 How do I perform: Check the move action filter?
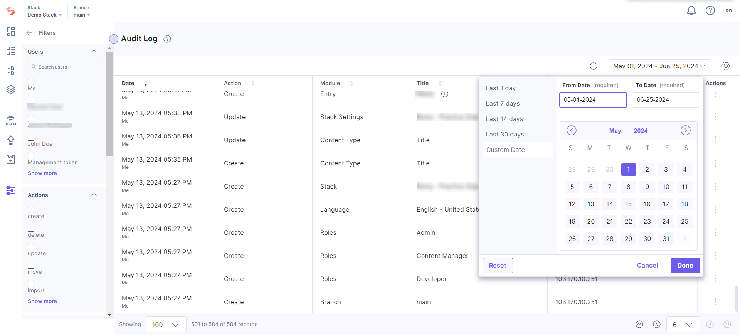tap(31, 266)
